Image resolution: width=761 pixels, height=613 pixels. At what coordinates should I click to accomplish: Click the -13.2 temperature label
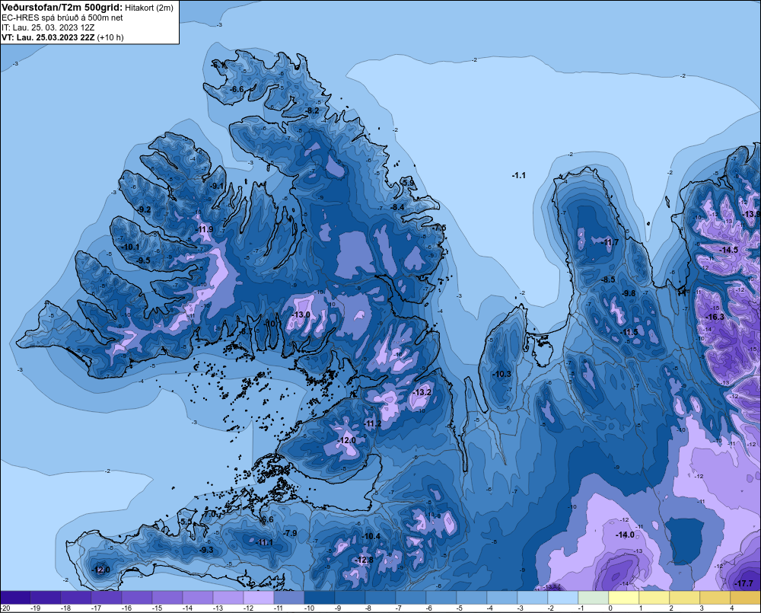[422, 392]
